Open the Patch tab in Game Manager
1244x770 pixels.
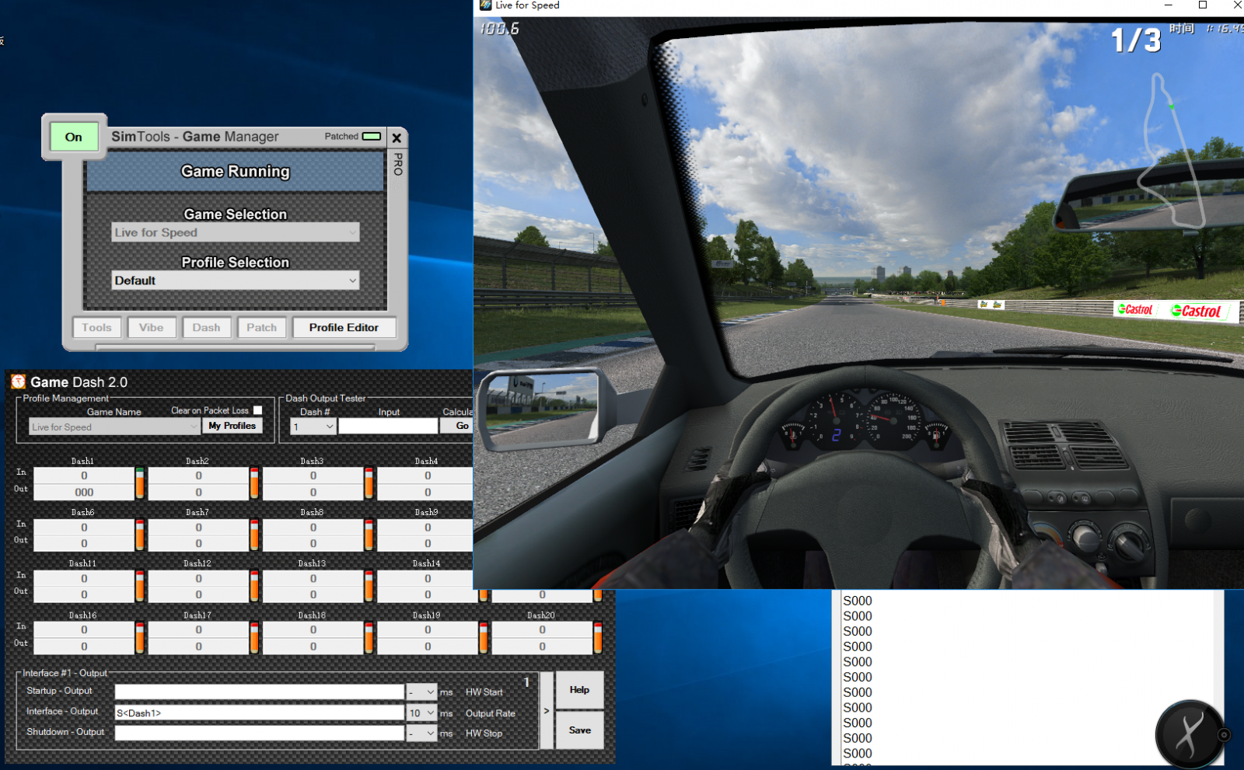click(x=262, y=327)
